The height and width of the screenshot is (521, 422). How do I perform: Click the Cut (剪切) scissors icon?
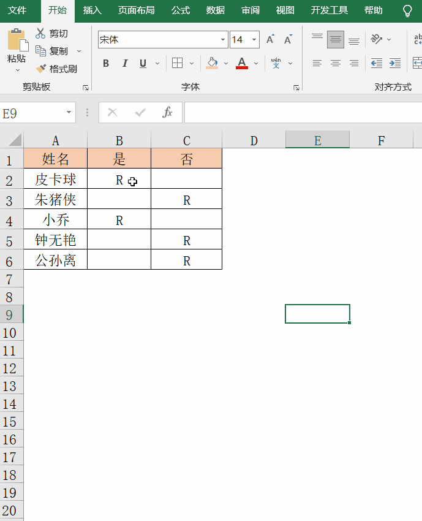[40, 34]
